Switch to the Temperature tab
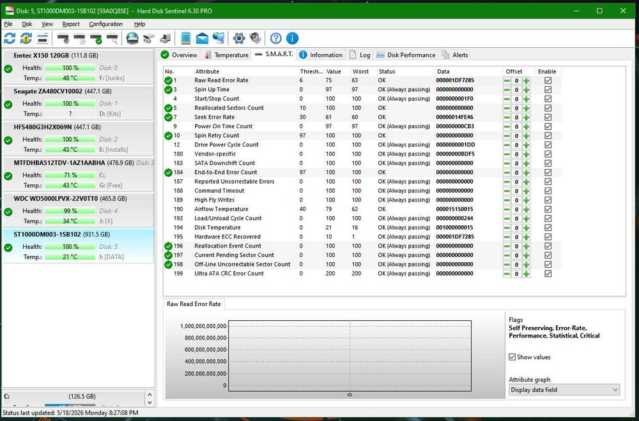639x421 pixels. [x=226, y=55]
